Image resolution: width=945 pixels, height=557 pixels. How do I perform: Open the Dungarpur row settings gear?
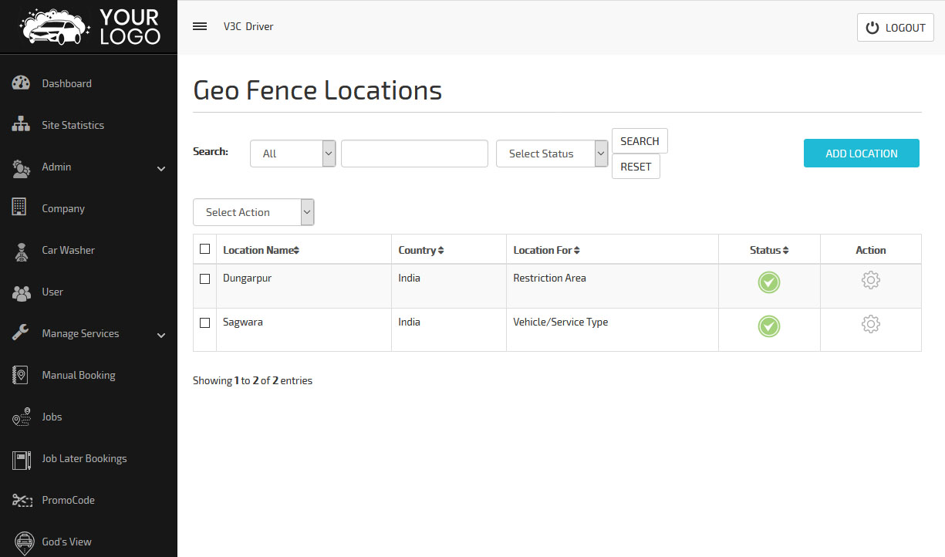coord(871,280)
